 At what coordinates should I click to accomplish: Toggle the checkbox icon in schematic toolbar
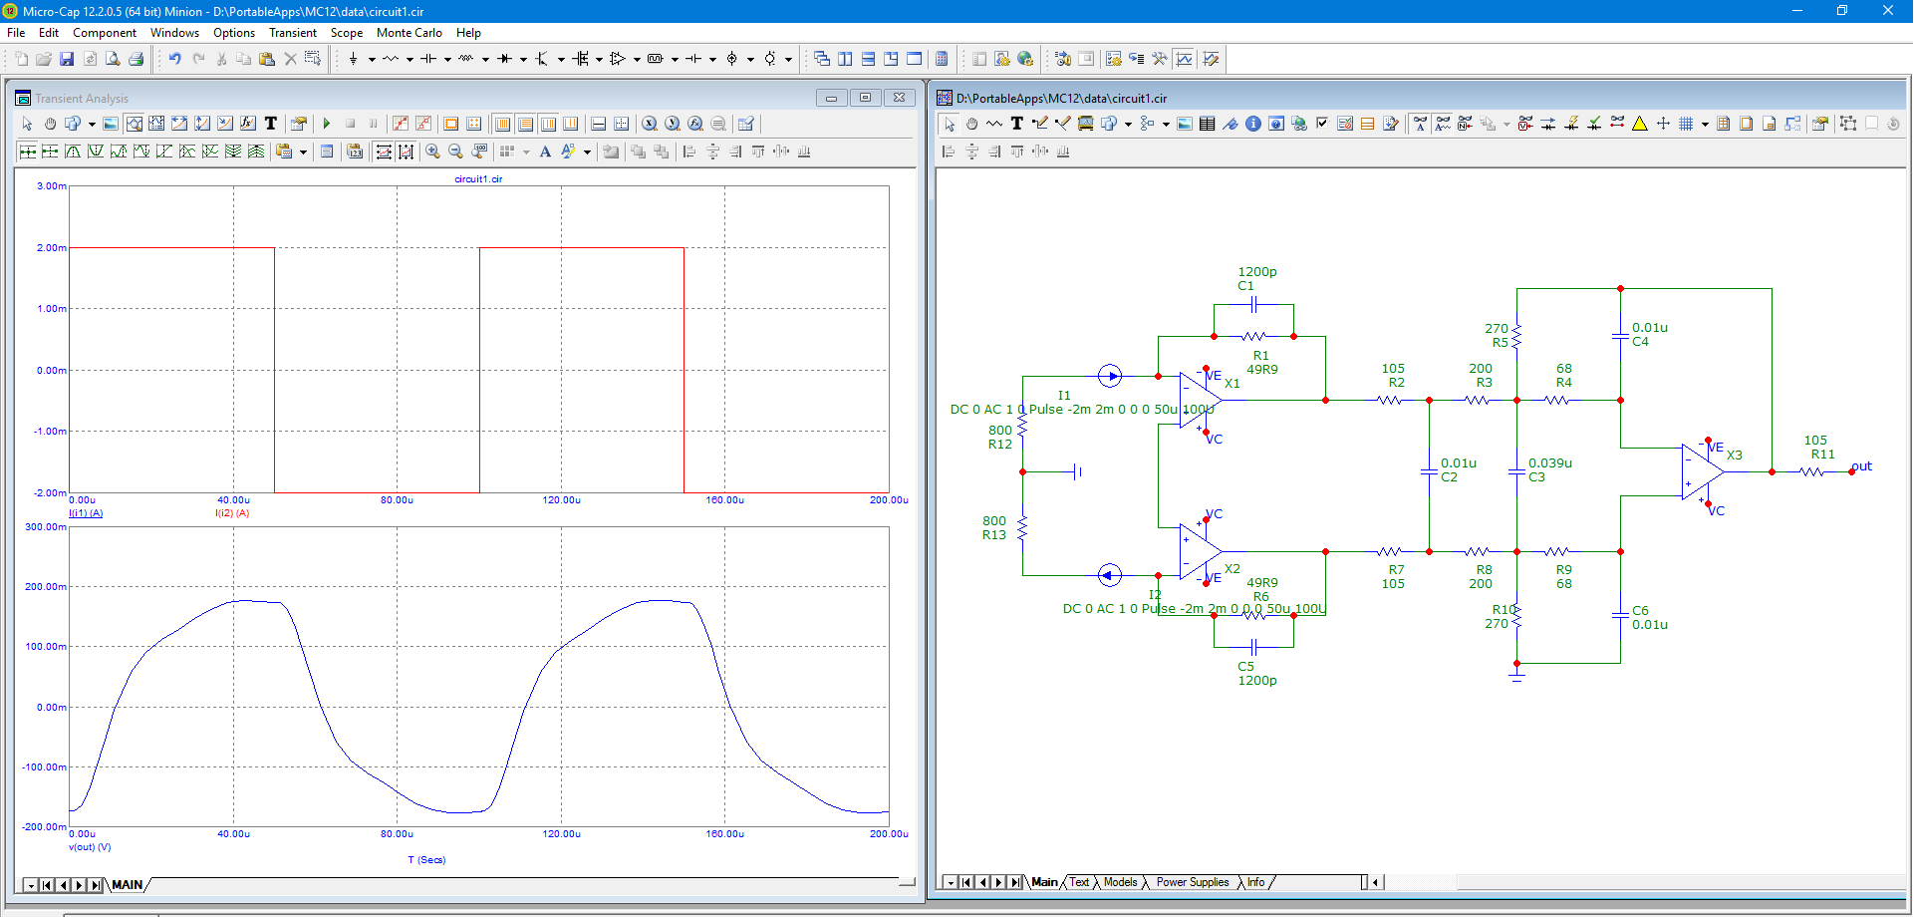tap(1321, 124)
